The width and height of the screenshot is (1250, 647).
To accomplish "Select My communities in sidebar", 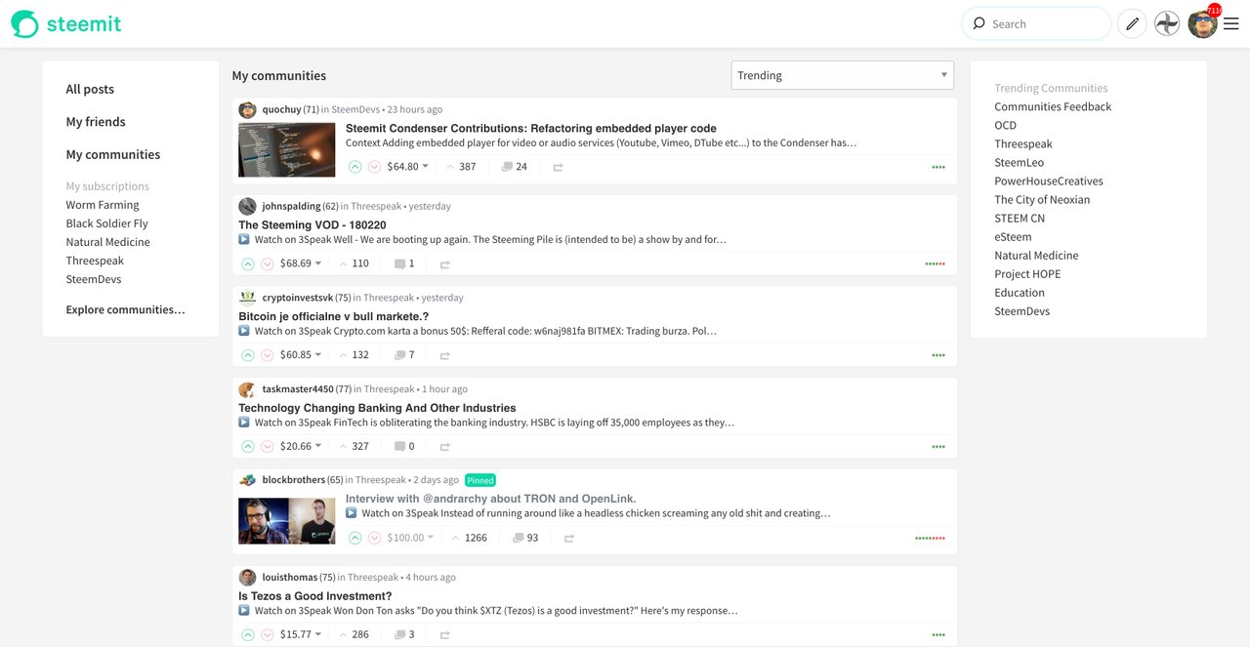I will pos(113,154).
